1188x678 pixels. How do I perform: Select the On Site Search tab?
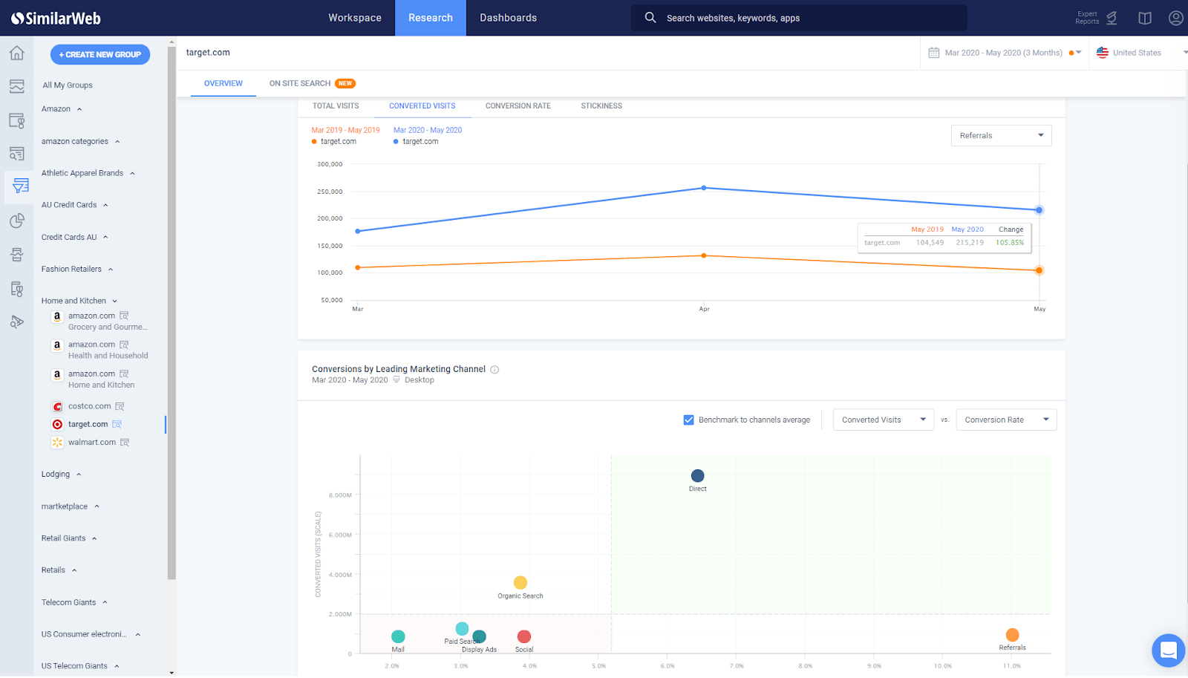tap(313, 84)
